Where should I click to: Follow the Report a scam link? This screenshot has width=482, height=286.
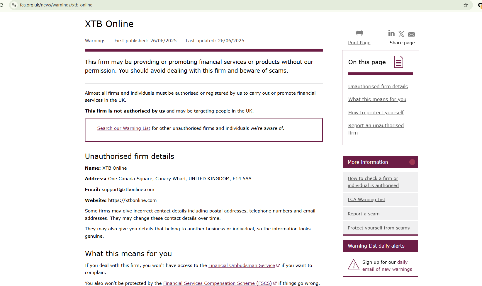click(364, 214)
